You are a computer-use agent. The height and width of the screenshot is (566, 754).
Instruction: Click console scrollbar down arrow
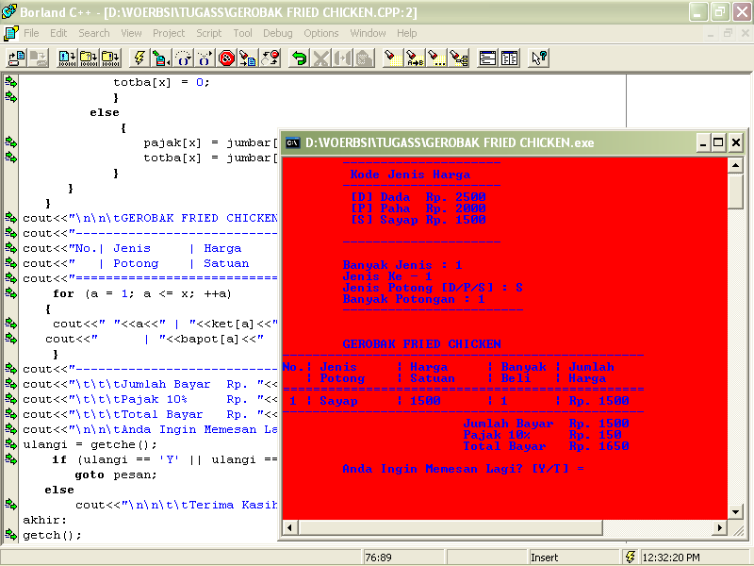tap(735, 512)
